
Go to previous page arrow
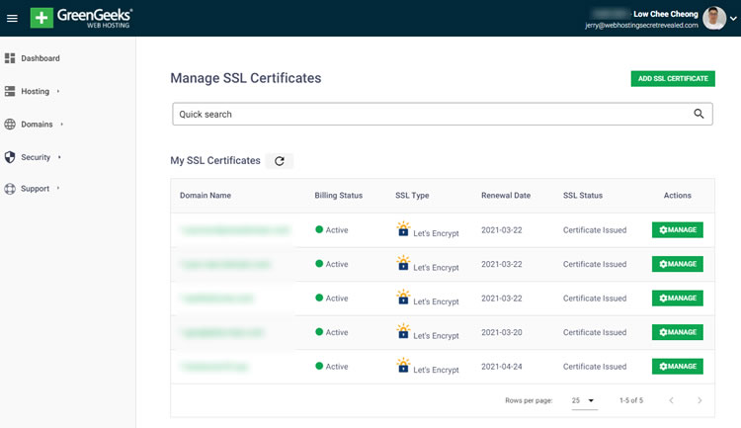coord(671,400)
